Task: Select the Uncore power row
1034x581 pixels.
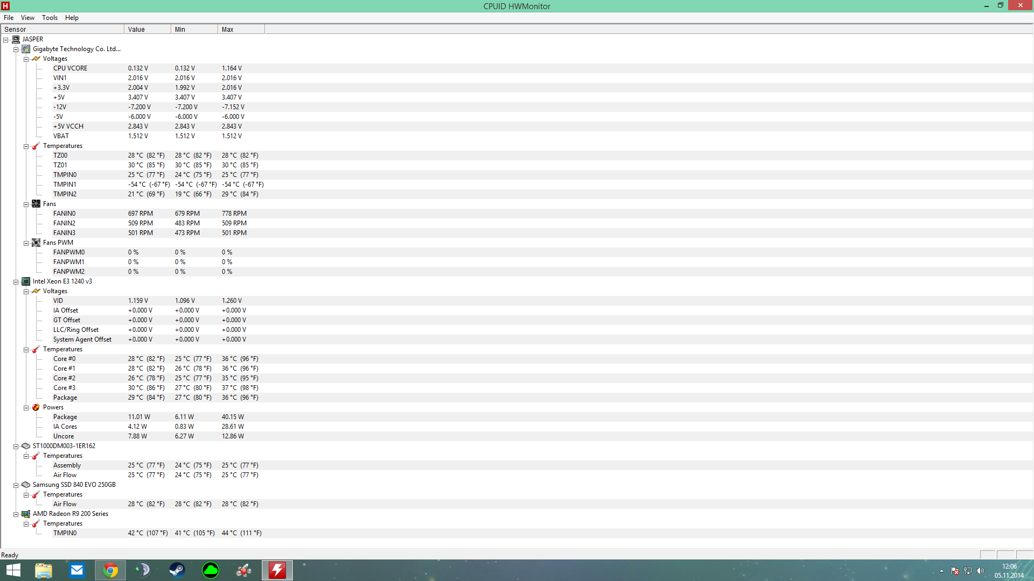Action: pyautogui.click(x=516, y=436)
